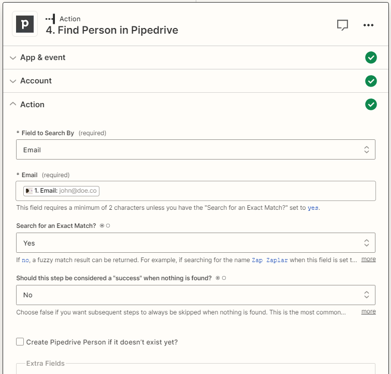Click 'more' link under Exact Match description
Screen dimensions: 391x374
368,259
